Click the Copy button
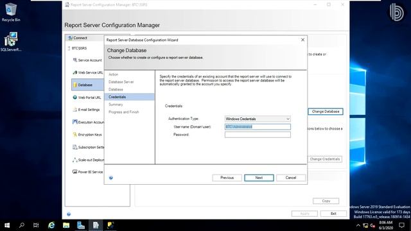The height and width of the screenshot is (231, 411). point(326,201)
